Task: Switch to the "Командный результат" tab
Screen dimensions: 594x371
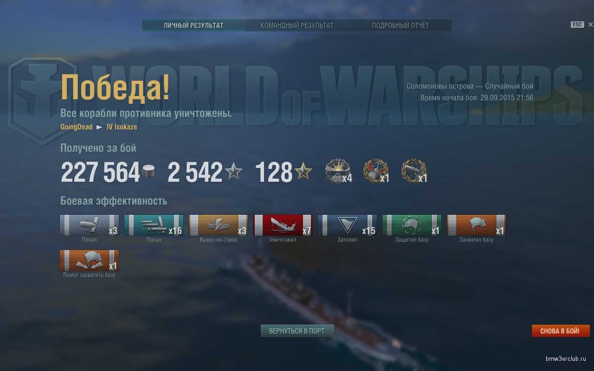Action: point(297,26)
